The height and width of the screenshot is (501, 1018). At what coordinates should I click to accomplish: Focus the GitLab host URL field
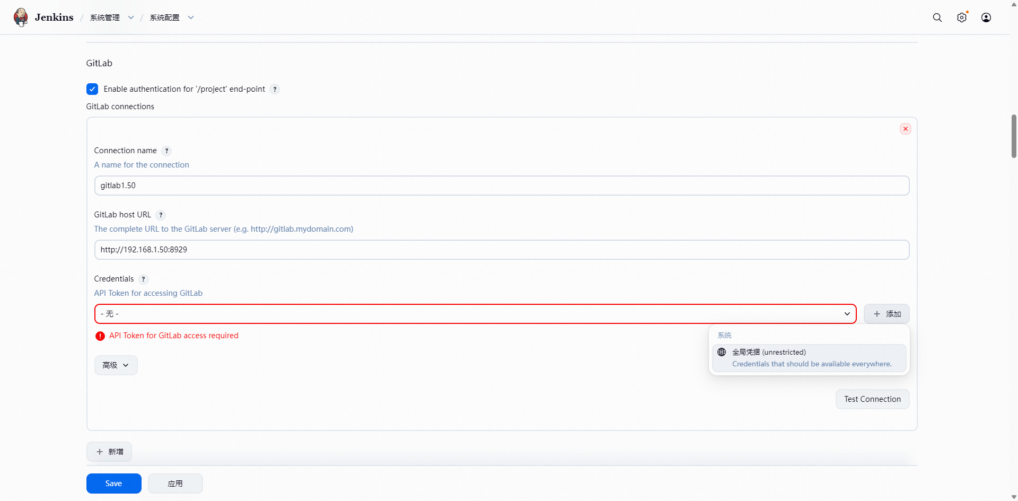[x=502, y=250]
